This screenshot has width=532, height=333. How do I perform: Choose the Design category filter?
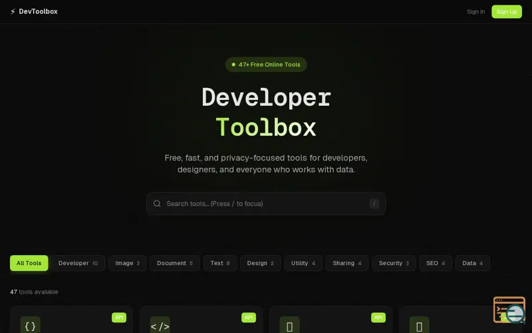[x=260, y=263]
